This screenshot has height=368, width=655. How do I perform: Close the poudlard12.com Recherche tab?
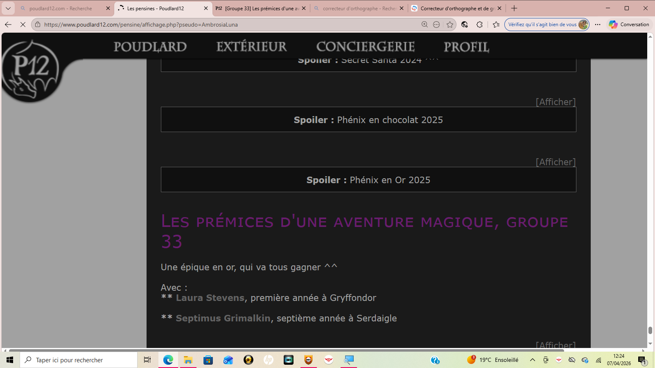pyautogui.click(x=108, y=8)
